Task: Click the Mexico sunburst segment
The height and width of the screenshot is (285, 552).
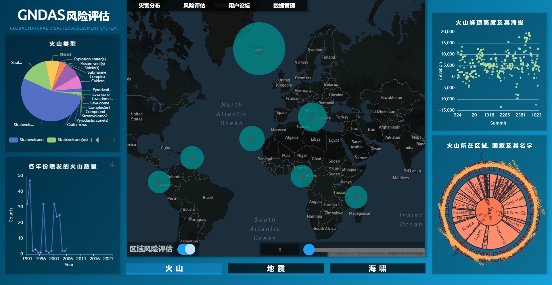Action: [x=464, y=218]
